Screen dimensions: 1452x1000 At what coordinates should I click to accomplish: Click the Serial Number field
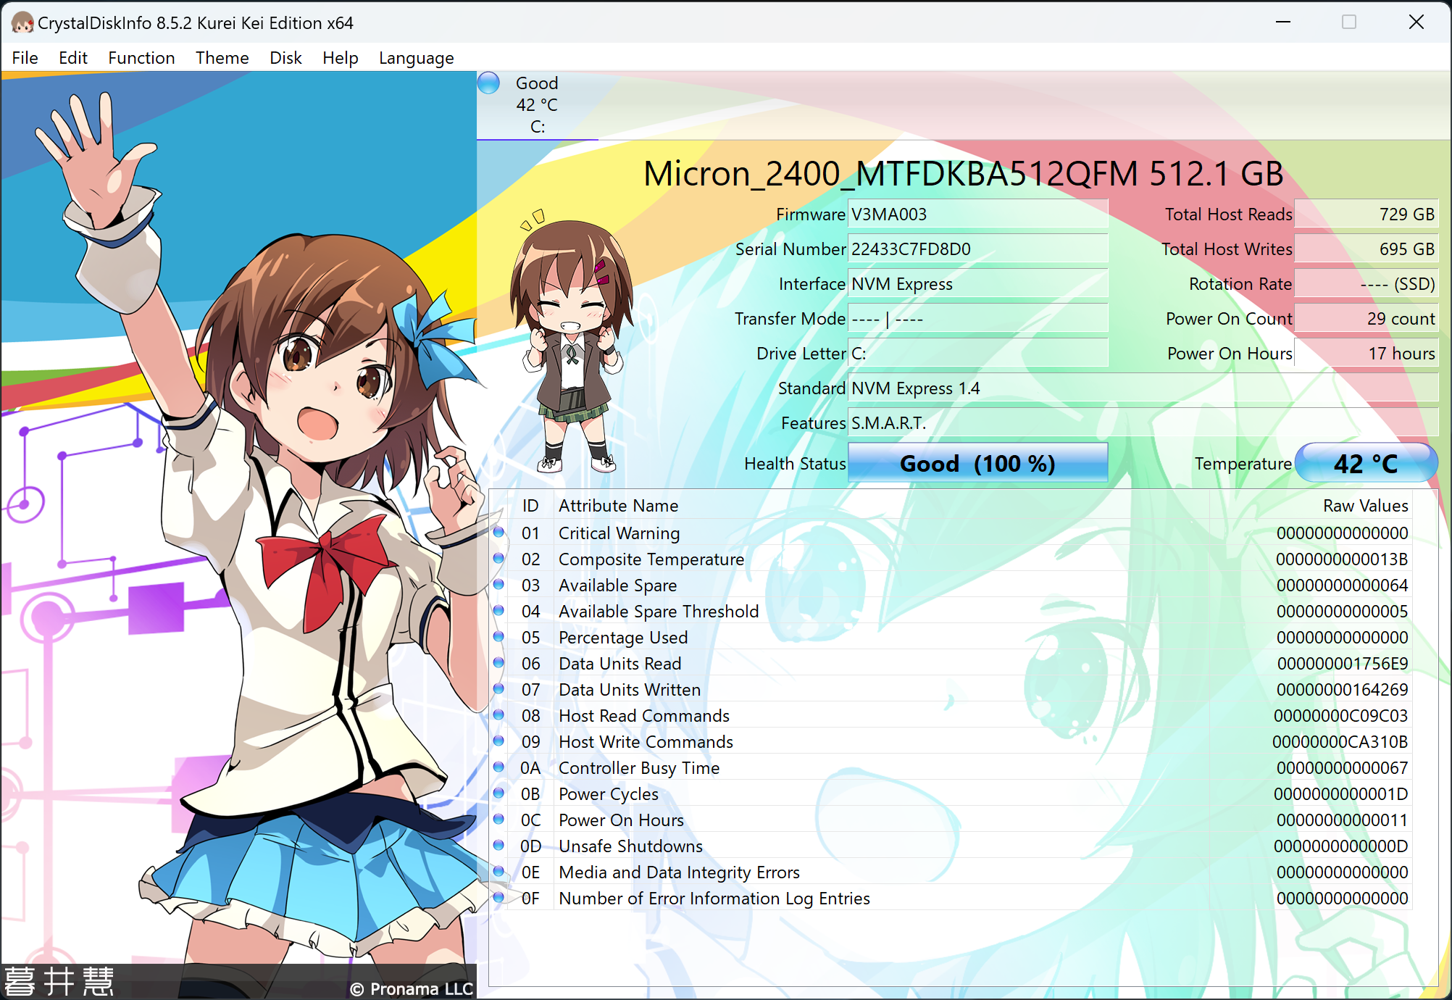(x=977, y=249)
